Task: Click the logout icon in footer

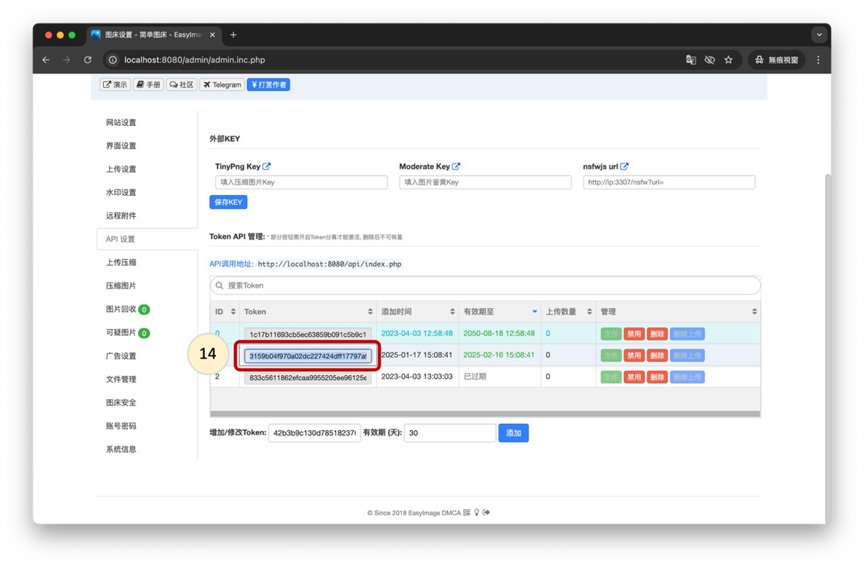Action: [x=486, y=513]
